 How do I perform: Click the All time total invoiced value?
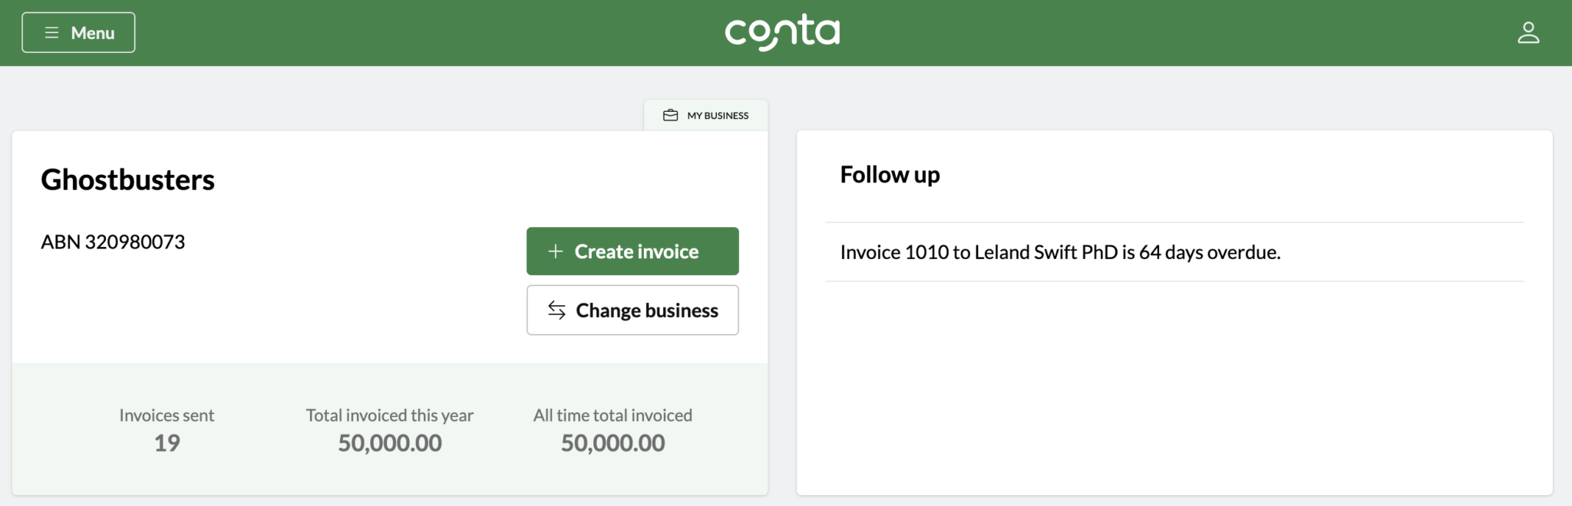(x=612, y=429)
